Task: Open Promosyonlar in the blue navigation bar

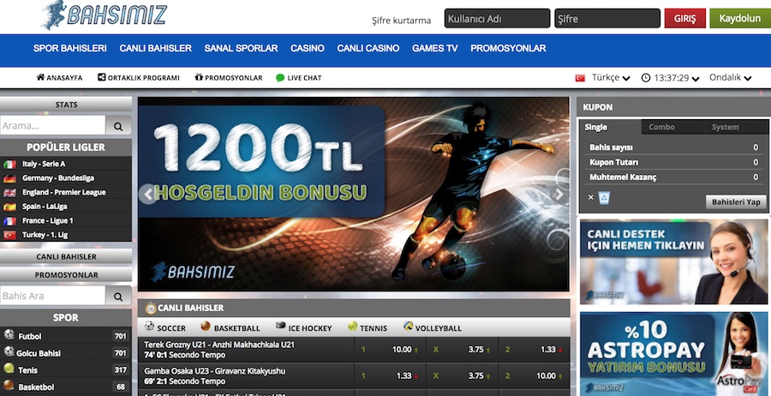Action: click(508, 48)
